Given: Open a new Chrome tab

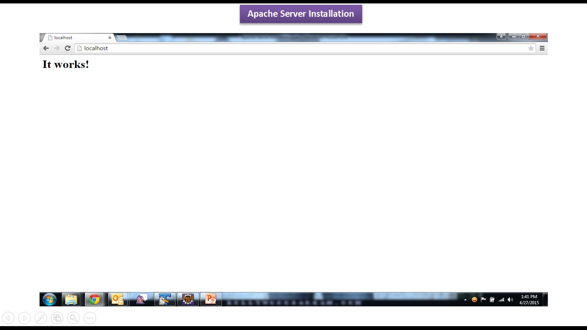Looking at the screenshot, I should click(122, 38).
